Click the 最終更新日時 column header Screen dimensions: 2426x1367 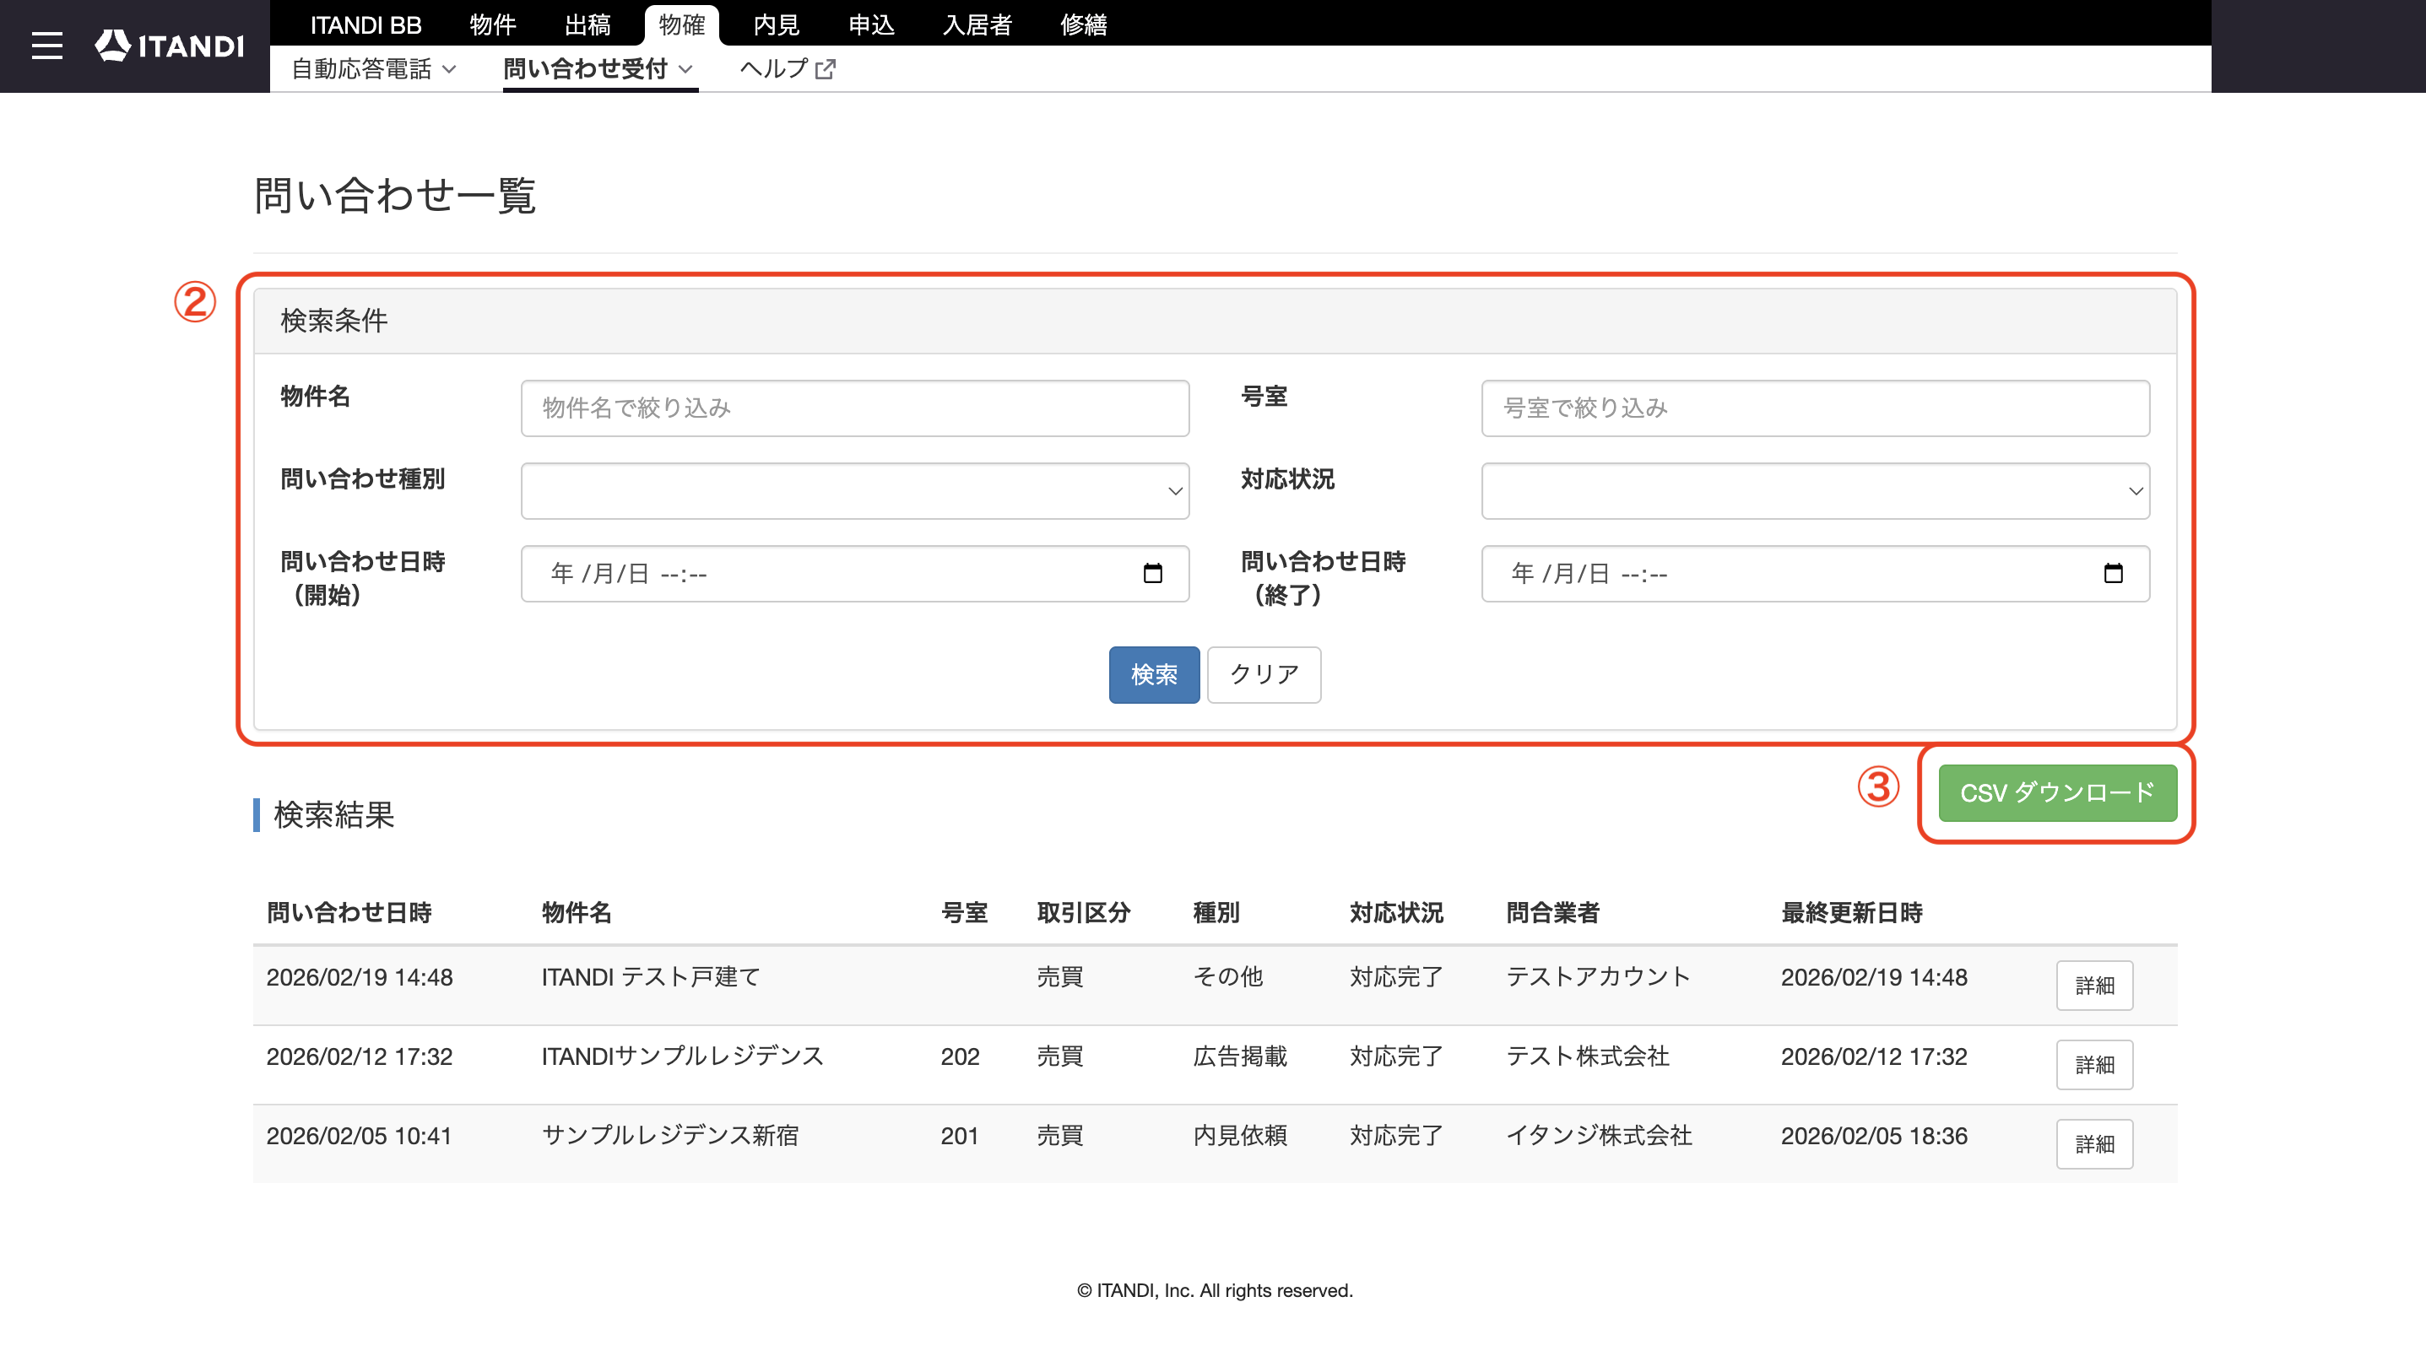pos(1851,912)
